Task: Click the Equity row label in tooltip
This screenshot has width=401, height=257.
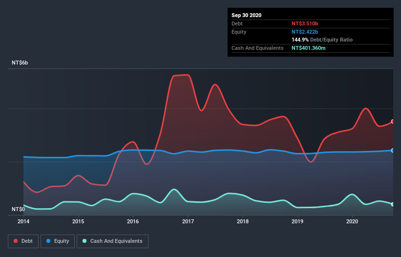Action: coord(239,32)
